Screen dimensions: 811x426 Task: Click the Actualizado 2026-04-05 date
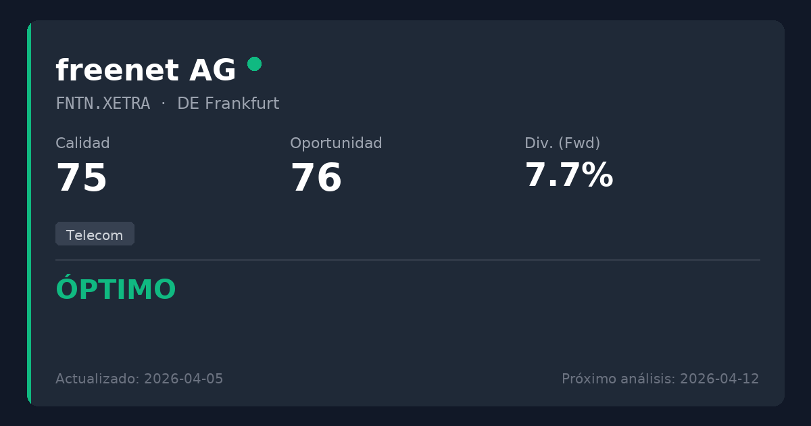point(139,379)
